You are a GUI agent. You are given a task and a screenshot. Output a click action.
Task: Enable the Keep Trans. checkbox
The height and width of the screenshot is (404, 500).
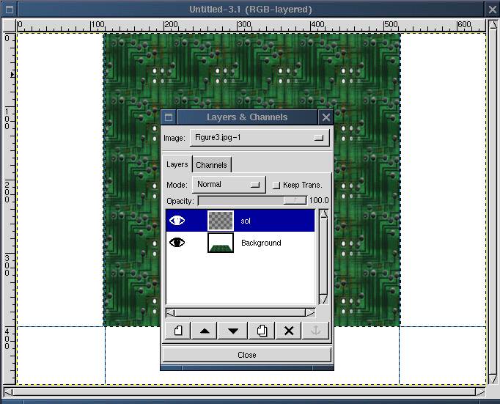point(276,185)
